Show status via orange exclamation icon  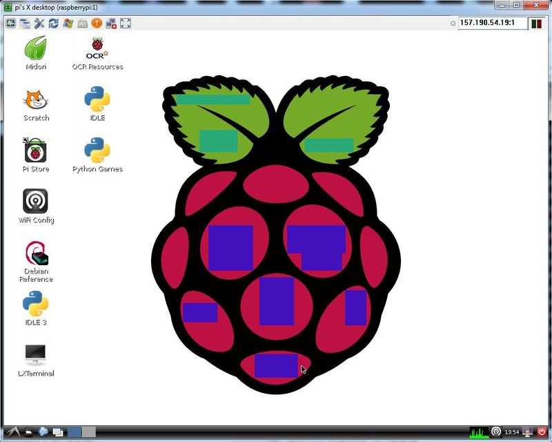pyautogui.click(x=97, y=23)
